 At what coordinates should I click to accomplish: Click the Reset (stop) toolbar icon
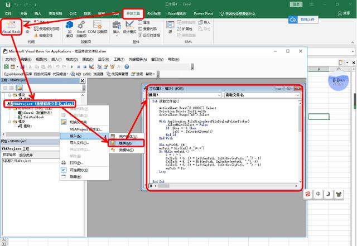point(85,67)
